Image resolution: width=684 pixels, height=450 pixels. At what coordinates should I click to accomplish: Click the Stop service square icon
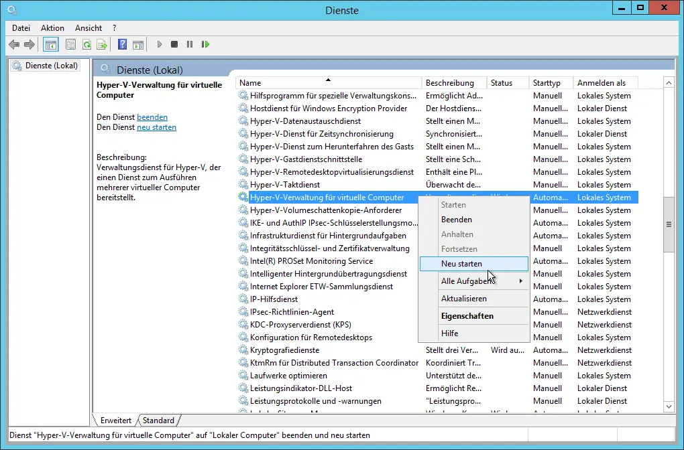[174, 44]
